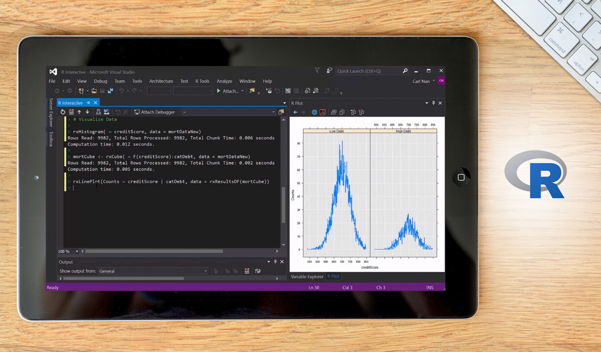Pin the R Plot panel

pyautogui.click(x=434, y=103)
